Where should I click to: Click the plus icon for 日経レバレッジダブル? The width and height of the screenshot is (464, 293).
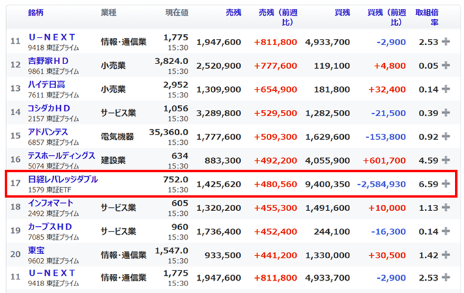(x=446, y=184)
